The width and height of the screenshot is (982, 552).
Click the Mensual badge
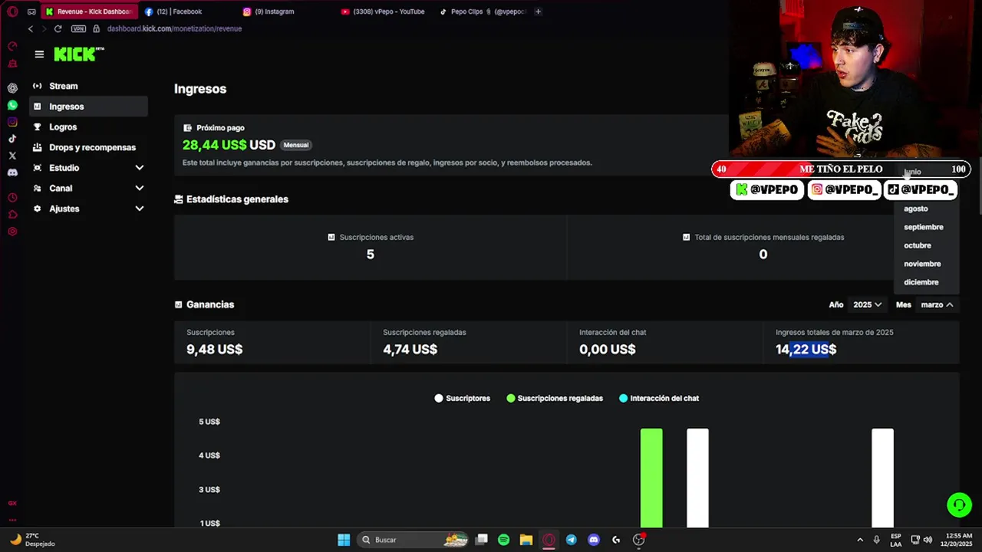tap(296, 145)
